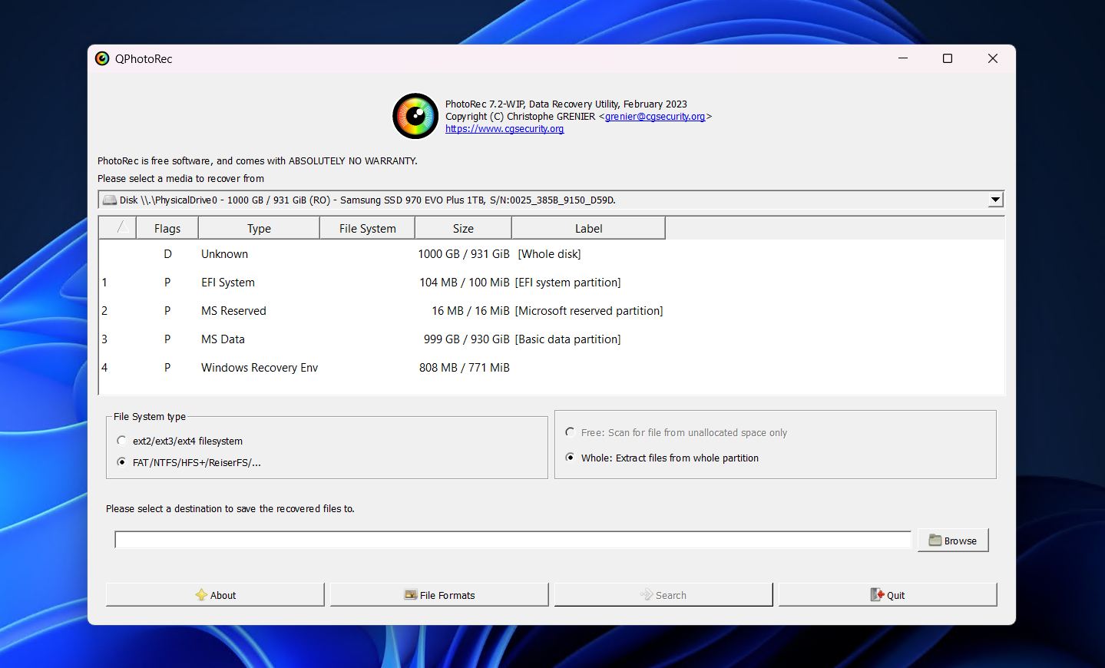Click the icon on the File Formats button
The width and height of the screenshot is (1105, 668).
412,594
